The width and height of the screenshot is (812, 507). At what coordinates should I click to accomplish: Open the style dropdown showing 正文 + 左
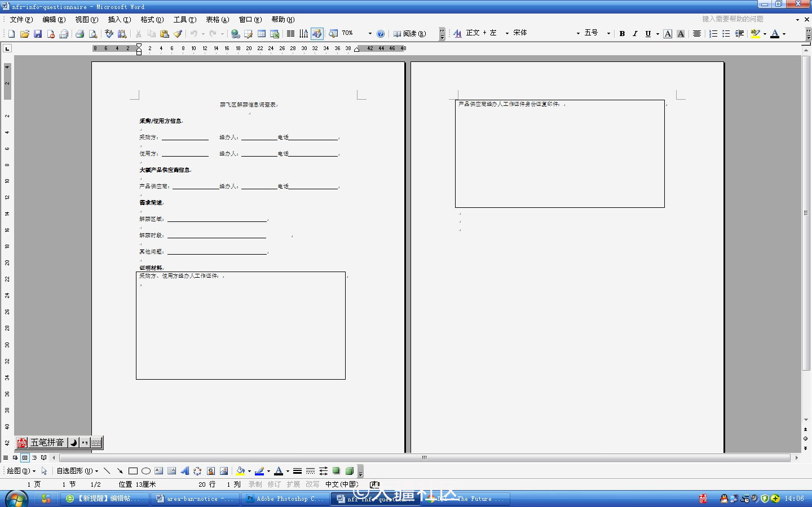tap(507, 34)
